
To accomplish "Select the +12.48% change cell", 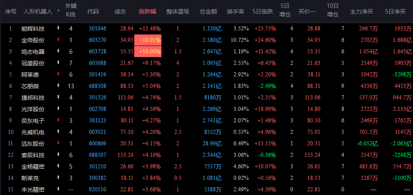I will (x=150, y=28).
